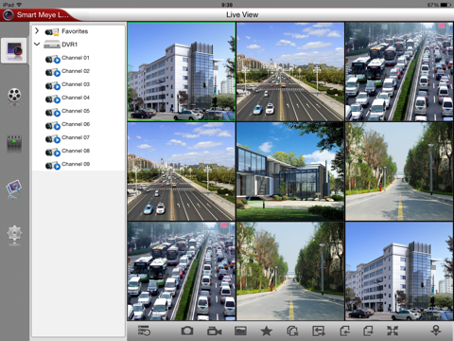Add to favorites with the star icon
Screen dimensions: 454x341
click(x=267, y=331)
